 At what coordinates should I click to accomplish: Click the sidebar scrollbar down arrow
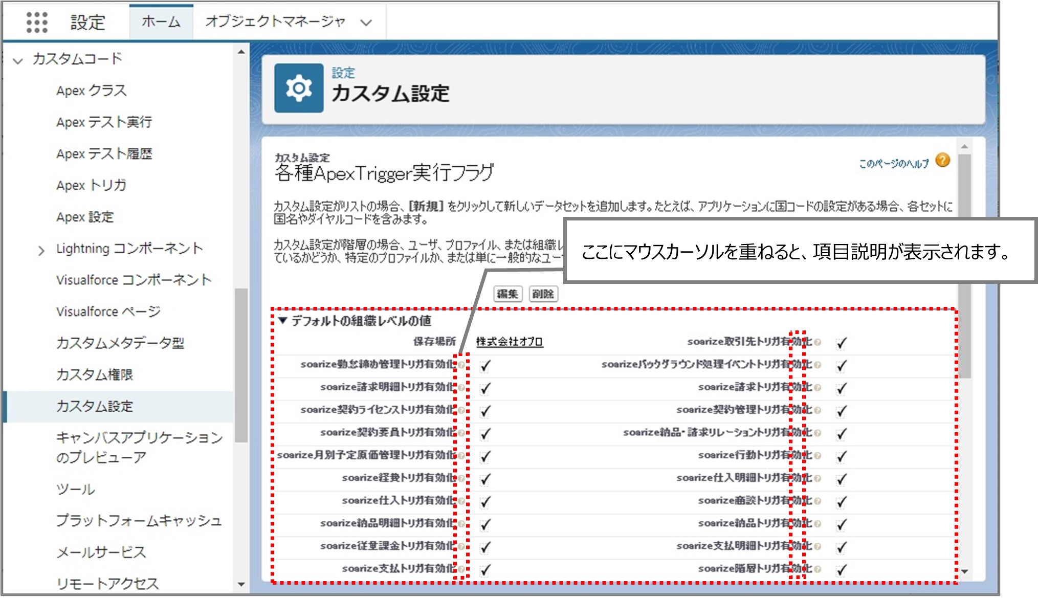tap(241, 584)
